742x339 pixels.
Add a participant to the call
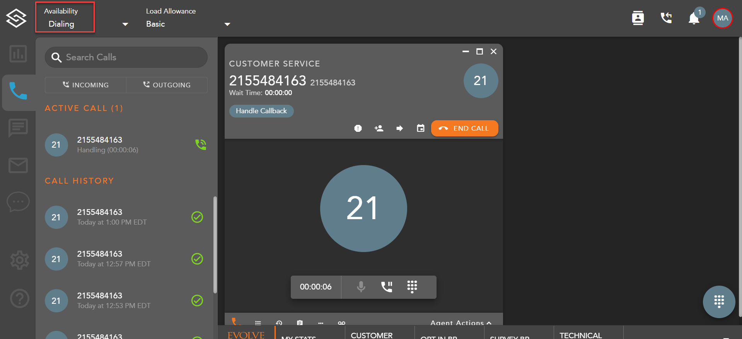[x=379, y=128]
